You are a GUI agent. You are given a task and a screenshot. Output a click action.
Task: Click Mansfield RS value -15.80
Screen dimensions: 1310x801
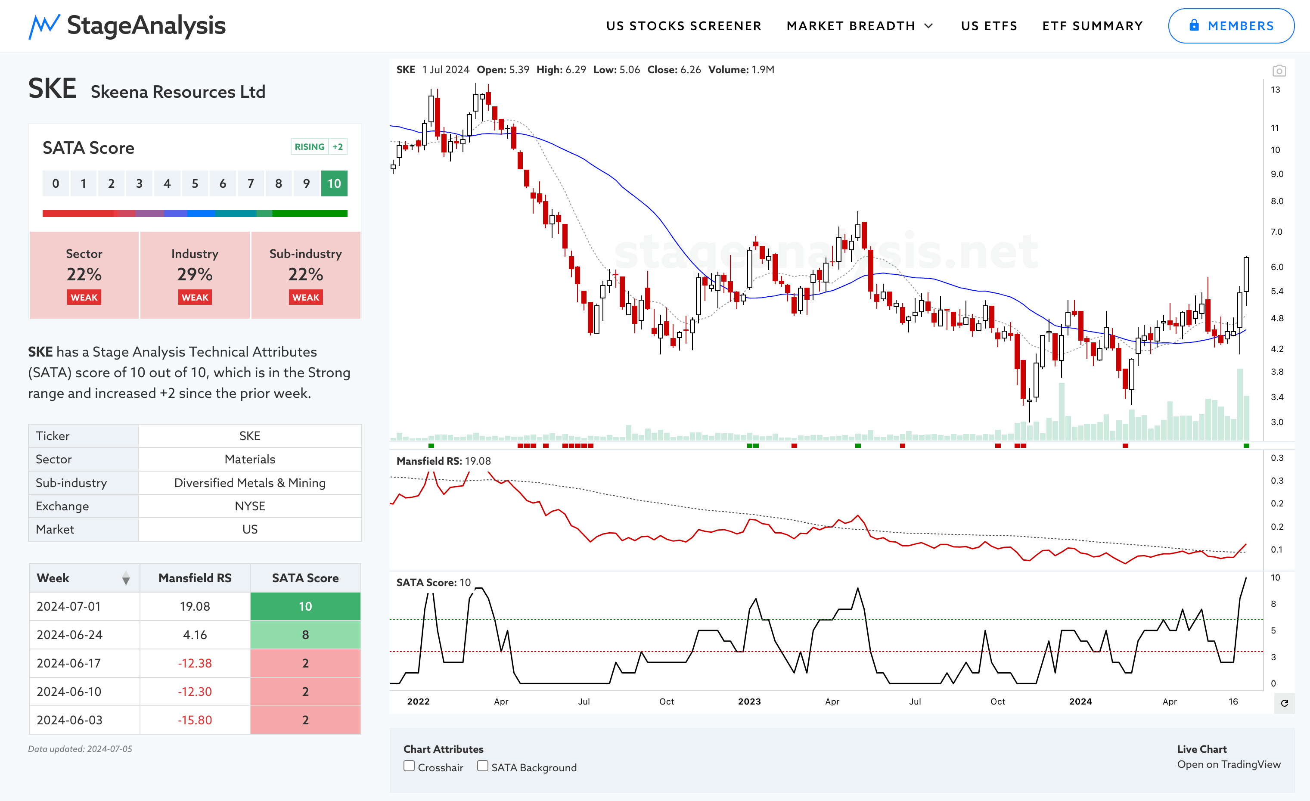pos(195,720)
